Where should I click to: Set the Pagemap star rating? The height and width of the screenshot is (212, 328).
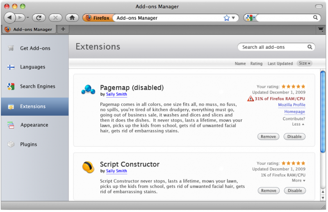click(x=293, y=87)
